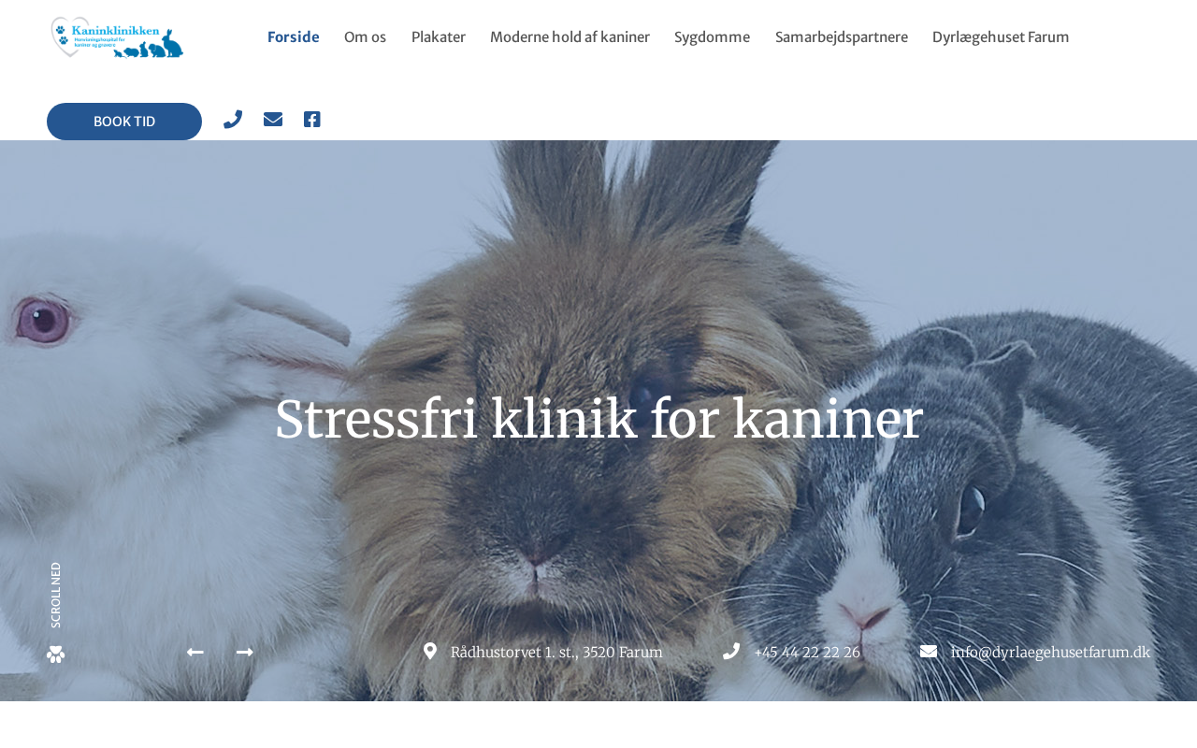Open Moderne hold af kaniner page
Viewport: 1197px width, 748px height.
point(570,37)
